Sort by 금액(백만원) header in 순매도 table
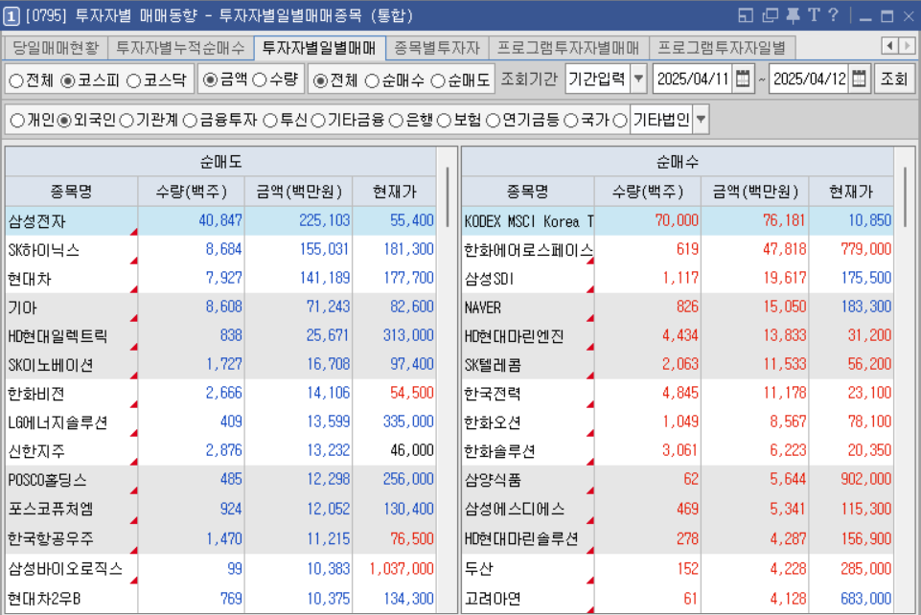This screenshot has height=615, width=921. coord(298,192)
